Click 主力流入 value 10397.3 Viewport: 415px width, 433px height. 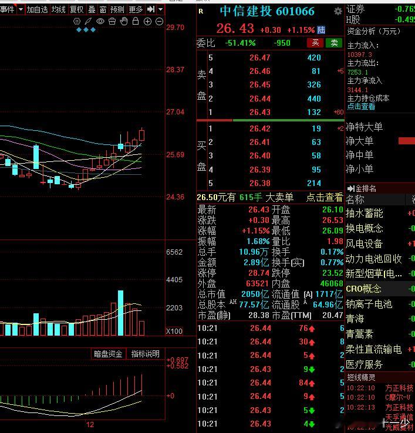pyautogui.click(x=359, y=55)
